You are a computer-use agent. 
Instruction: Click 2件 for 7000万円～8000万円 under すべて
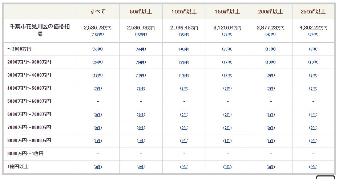point(98,127)
